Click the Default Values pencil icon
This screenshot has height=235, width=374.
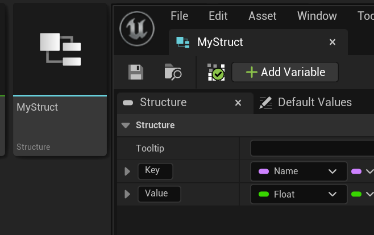click(x=265, y=103)
